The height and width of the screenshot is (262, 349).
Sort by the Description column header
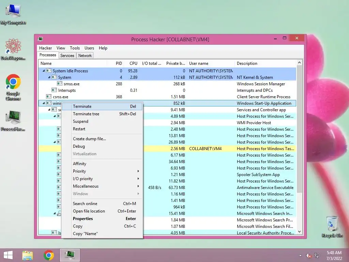point(265,63)
